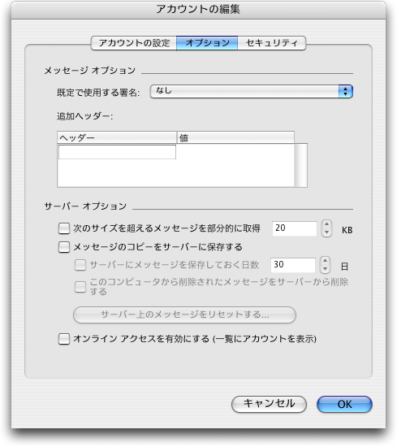Viewport: 397px width, 447px height.
Task: Switch to アカウントの設定 tab
Action: (x=134, y=43)
